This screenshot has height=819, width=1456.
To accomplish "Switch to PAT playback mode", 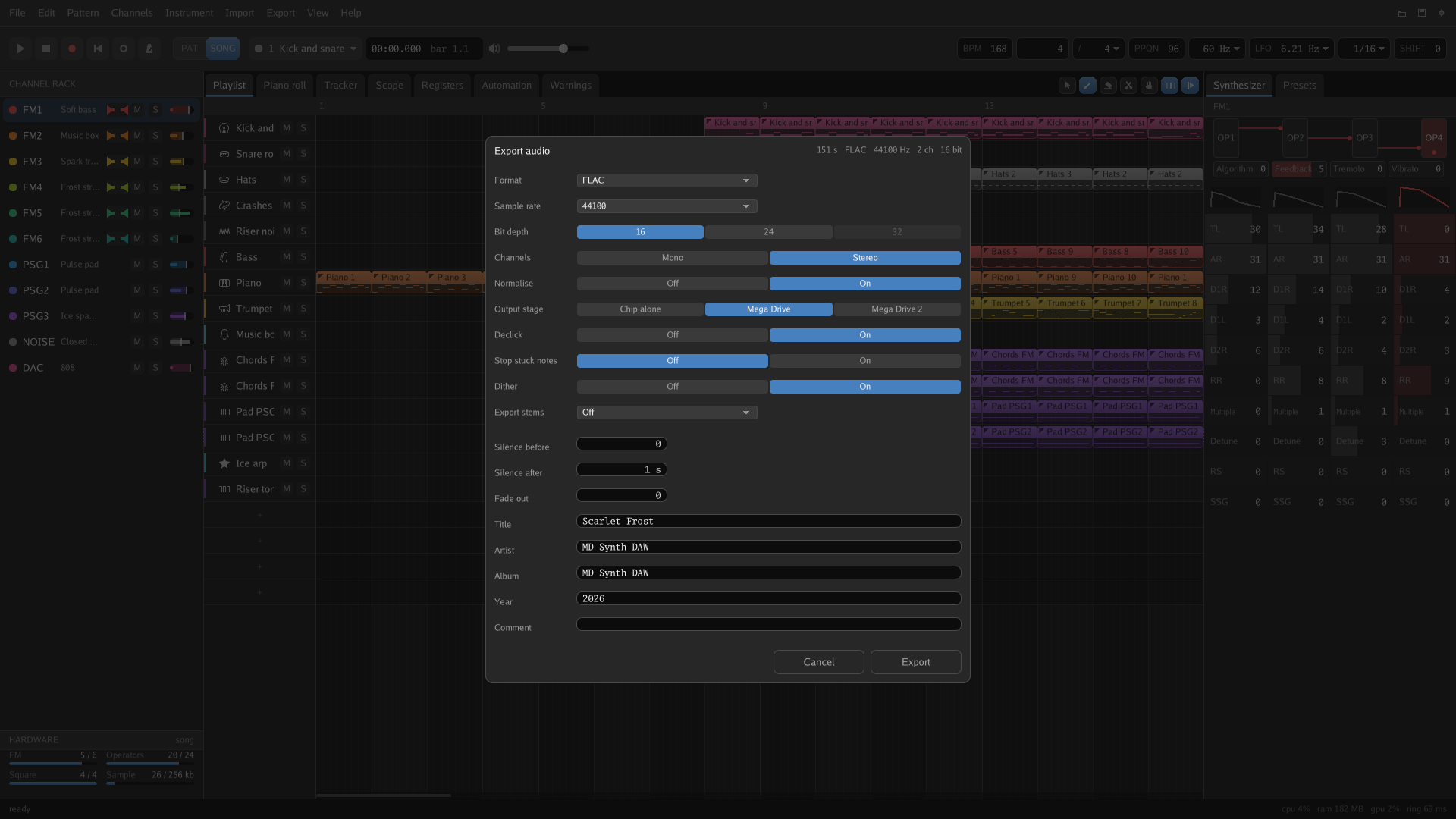I will [189, 49].
